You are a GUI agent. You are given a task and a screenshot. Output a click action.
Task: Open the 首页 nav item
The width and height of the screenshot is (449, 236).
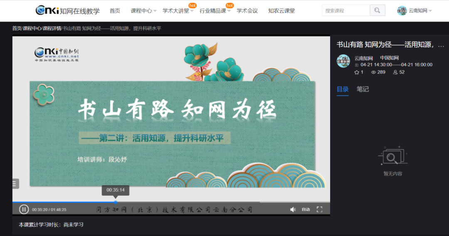point(115,11)
